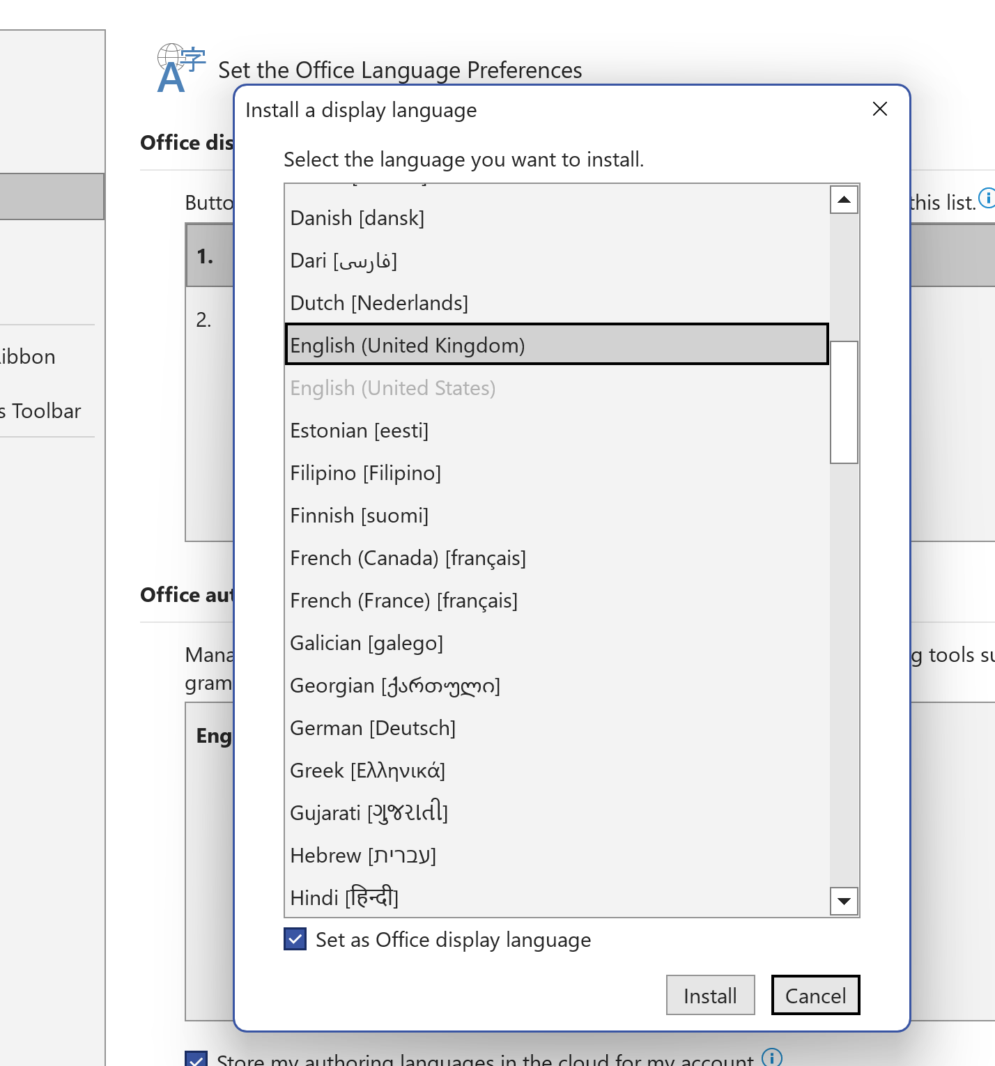Image resolution: width=995 pixels, height=1066 pixels.
Task: Select French (Canada) [français]
Action: coord(557,557)
